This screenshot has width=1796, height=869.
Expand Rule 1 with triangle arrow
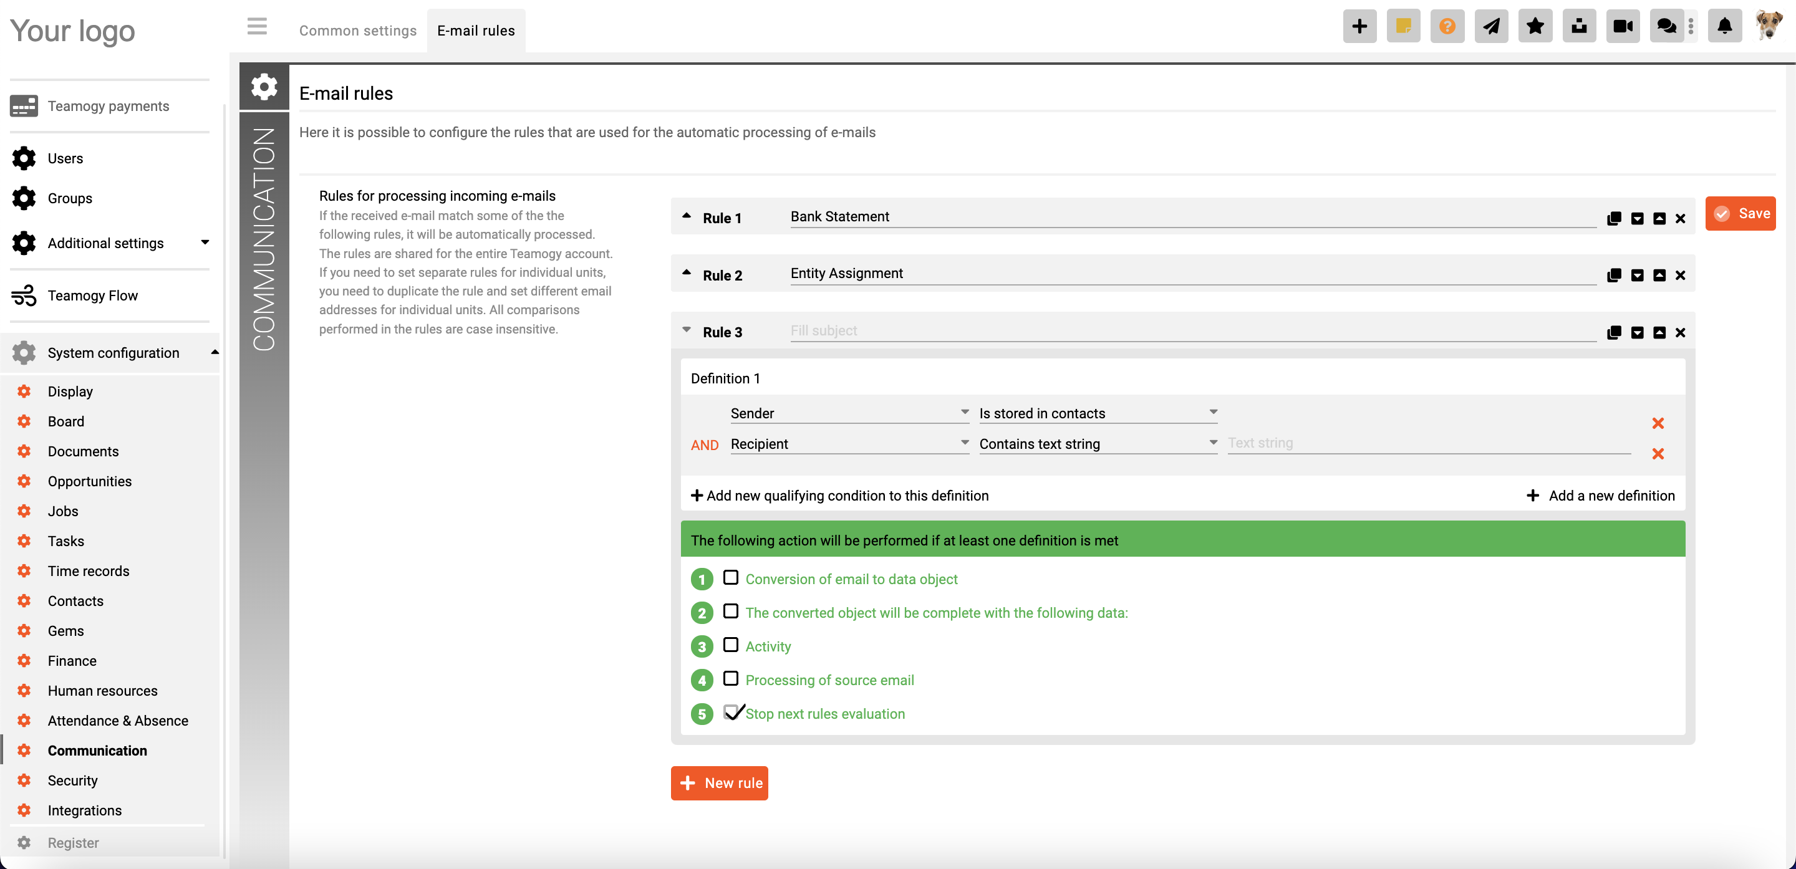point(686,216)
